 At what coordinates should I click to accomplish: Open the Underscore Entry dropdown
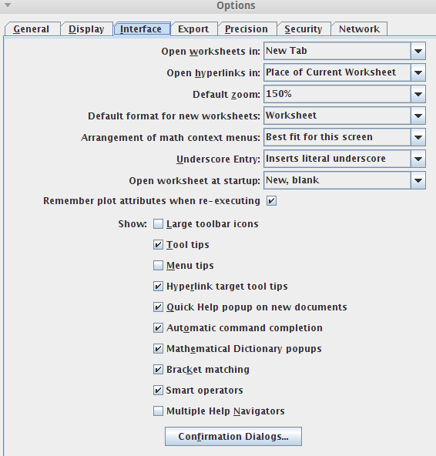(x=344, y=159)
